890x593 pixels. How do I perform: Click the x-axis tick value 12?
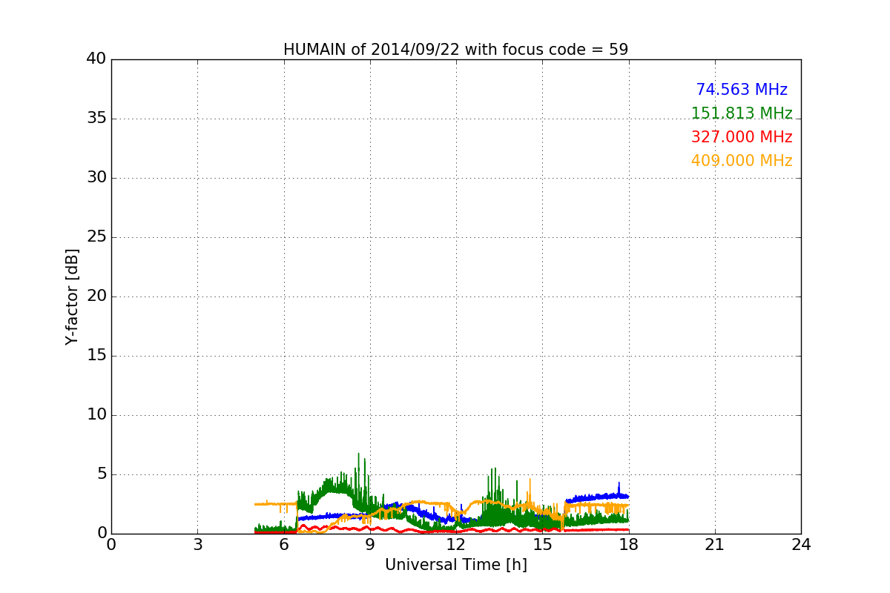(456, 545)
